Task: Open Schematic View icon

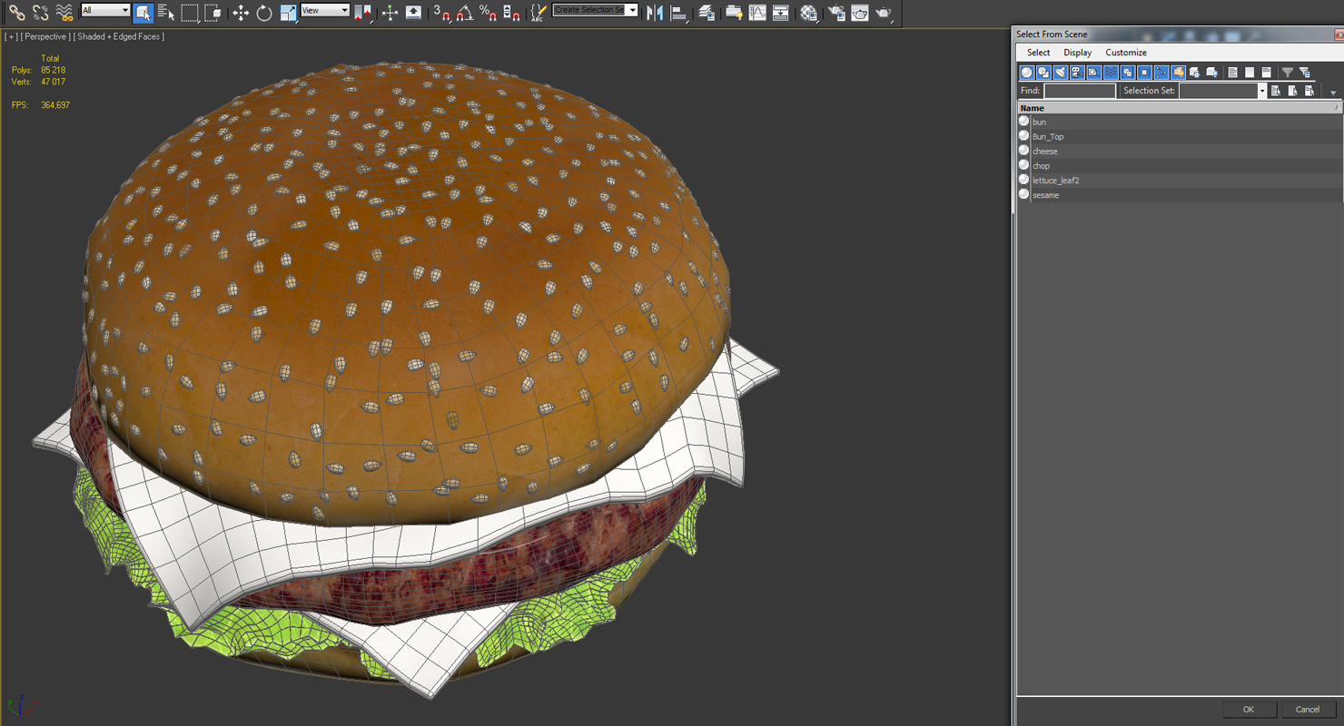Action: [781, 13]
